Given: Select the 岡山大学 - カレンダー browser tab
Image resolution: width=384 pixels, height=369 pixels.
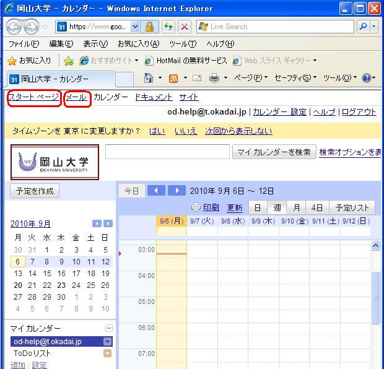Looking at the screenshot, I should pyautogui.click(x=61, y=79).
